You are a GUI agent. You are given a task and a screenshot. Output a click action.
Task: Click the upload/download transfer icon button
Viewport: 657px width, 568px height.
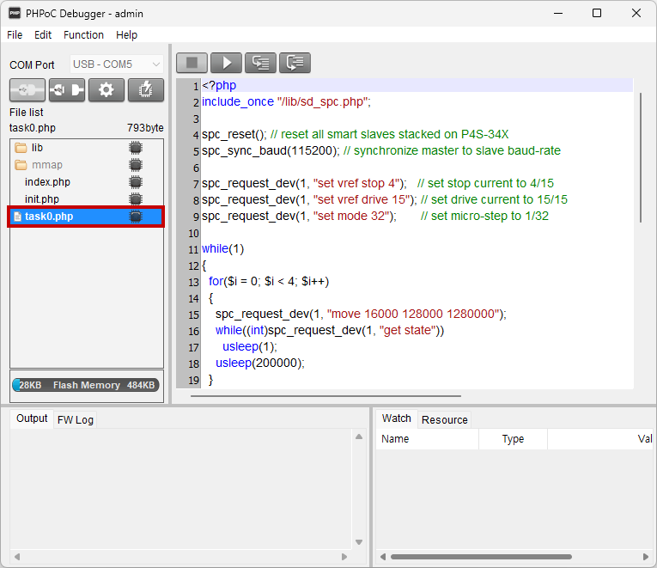[x=67, y=89]
